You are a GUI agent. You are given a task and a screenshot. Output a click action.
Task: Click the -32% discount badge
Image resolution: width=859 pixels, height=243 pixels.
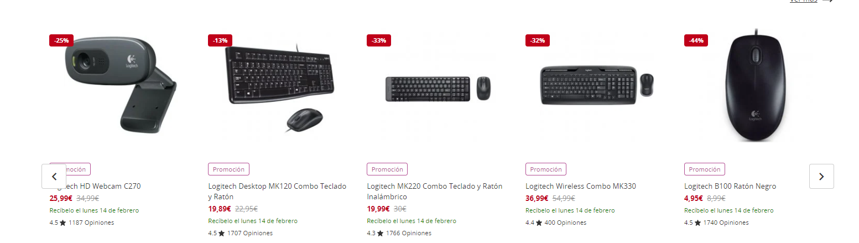click(537, 40)
